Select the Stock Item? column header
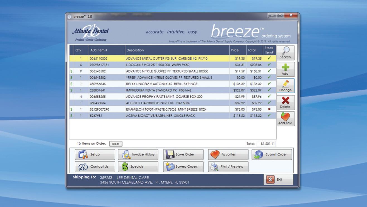 pyautogui.click(x=269, y=50)
